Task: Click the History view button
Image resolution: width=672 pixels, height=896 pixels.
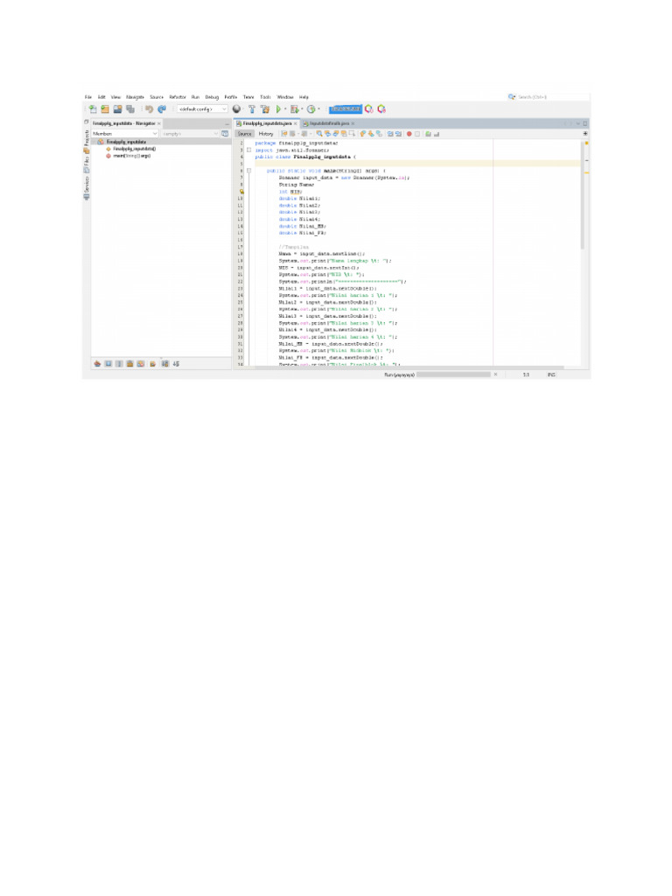Action: tap(265, 134)
